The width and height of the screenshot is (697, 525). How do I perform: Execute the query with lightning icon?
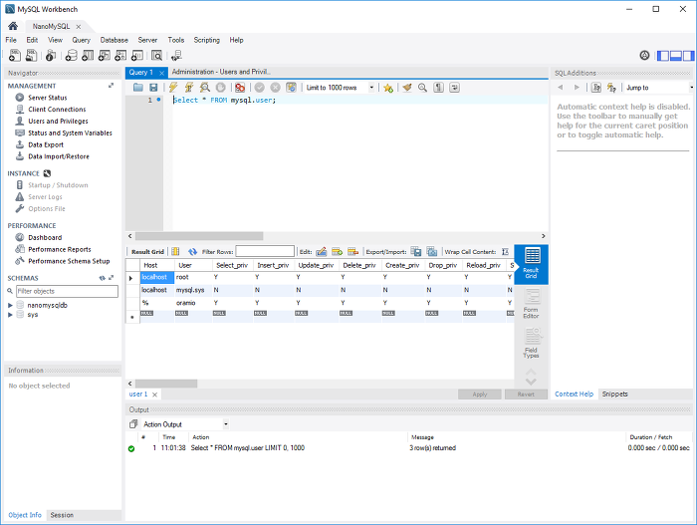[173, 88]
